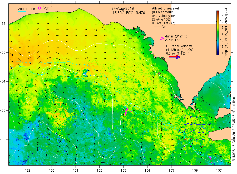Click the date label 27-Aug-2019
This screenshot has width=237, height=174.
pyautogui.click(x=122, y=8)
